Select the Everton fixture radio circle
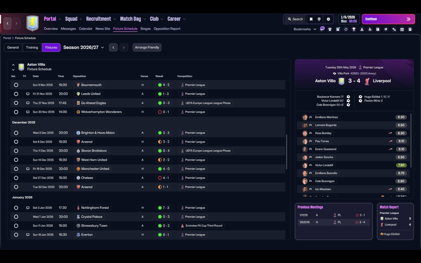Screen dimensions: 421x263 tap(16, 235)
